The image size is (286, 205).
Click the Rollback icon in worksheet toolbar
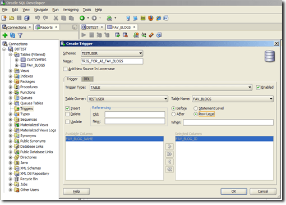pos(125,35)
